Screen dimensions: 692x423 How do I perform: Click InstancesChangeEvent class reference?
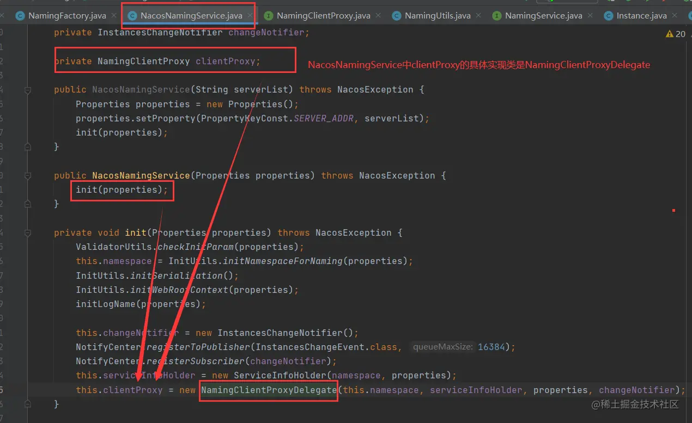pos(310,347)
